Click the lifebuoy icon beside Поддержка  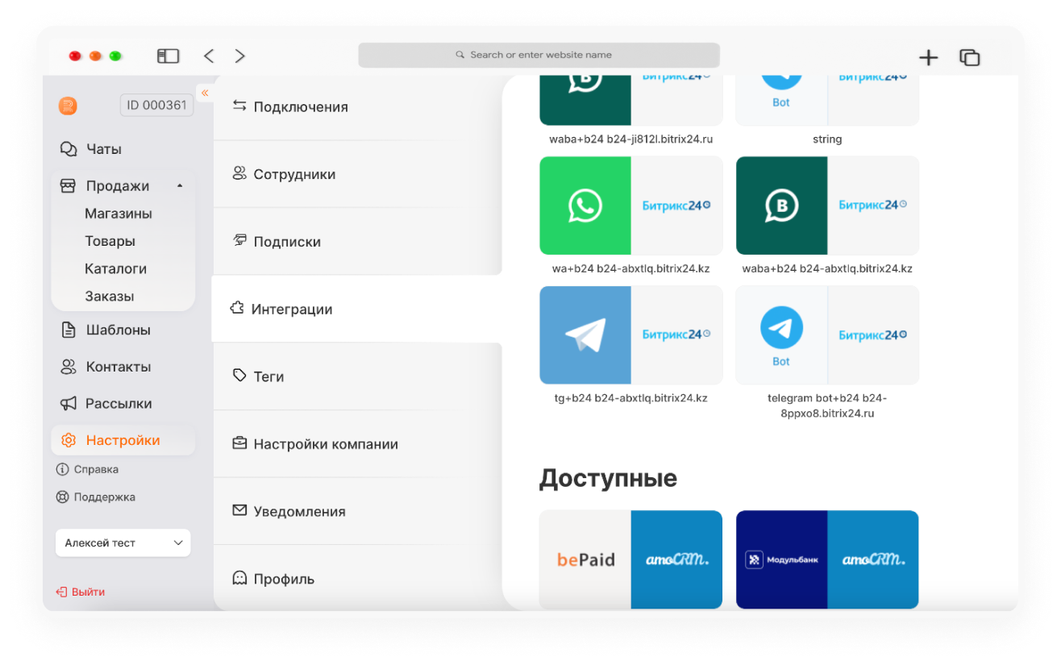tap(62, 497)
